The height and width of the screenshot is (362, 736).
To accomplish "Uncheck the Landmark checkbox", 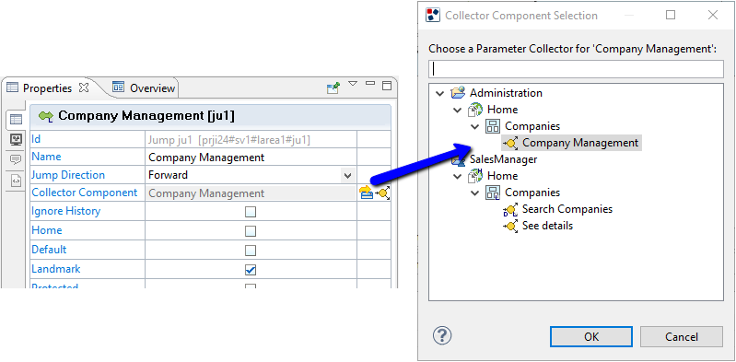I will 251,270.
